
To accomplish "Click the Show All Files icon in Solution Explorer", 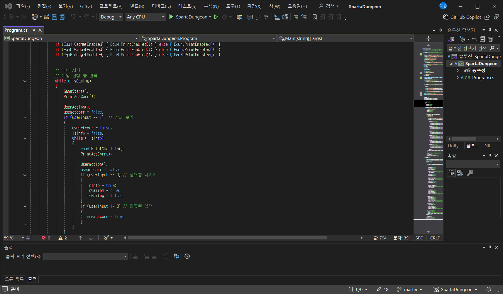I will coord(490,39).
